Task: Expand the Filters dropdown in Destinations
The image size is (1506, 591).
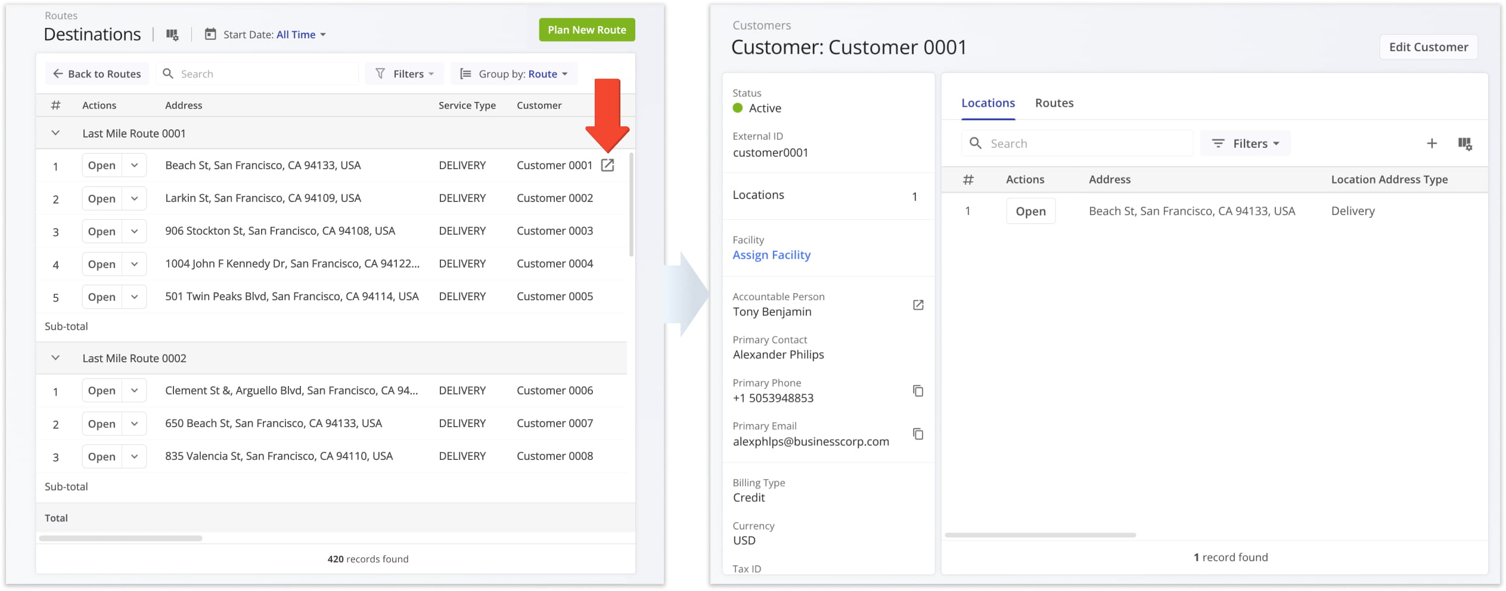Action: coord(405,74)
